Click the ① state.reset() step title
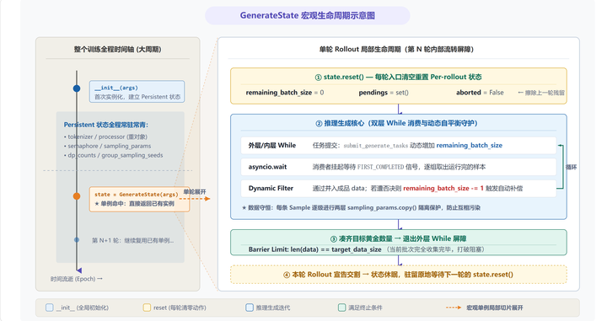Image resolution: width=607 pixels, height=321 pixels. (x=398, y=77)
